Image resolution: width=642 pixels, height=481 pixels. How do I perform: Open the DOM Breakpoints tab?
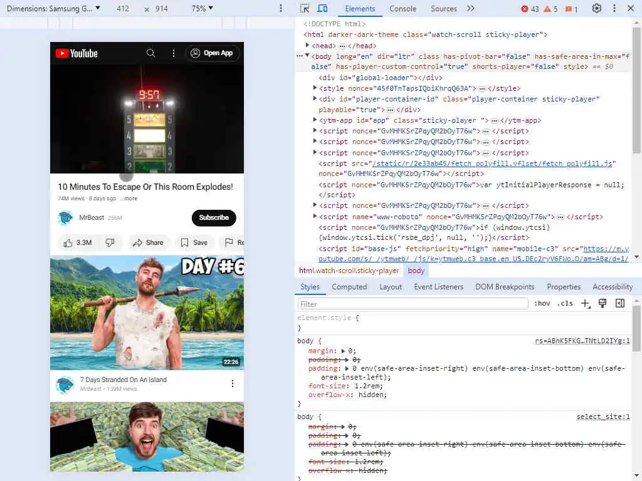pos(505,287)
